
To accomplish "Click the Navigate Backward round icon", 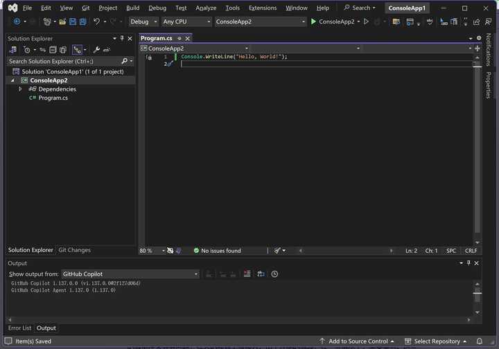I will tap(17, 21).
